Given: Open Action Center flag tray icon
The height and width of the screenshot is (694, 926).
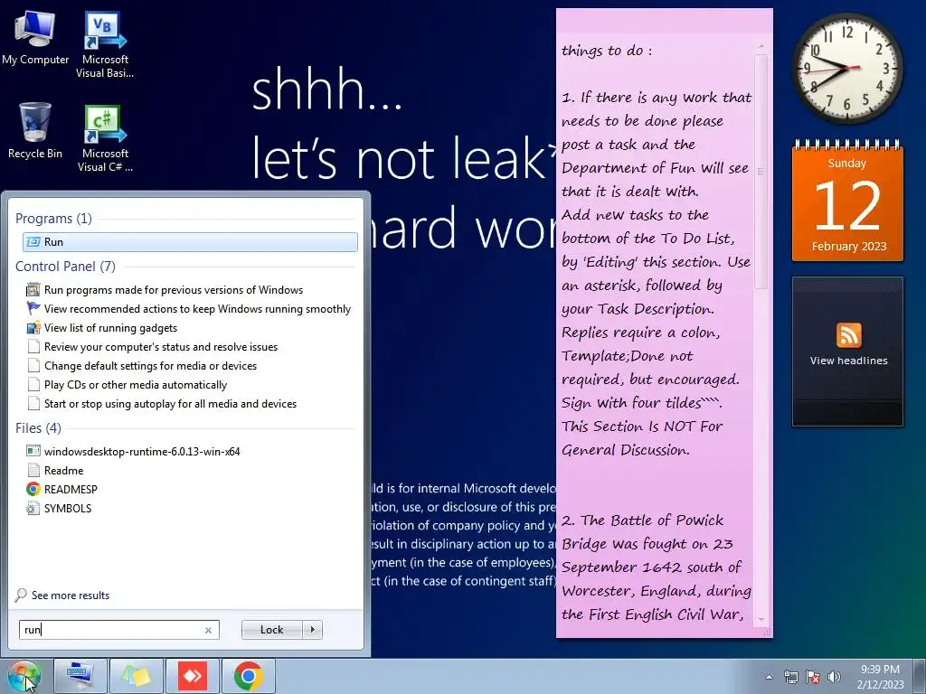Looking at the screenshot, I should click(813, 677).
